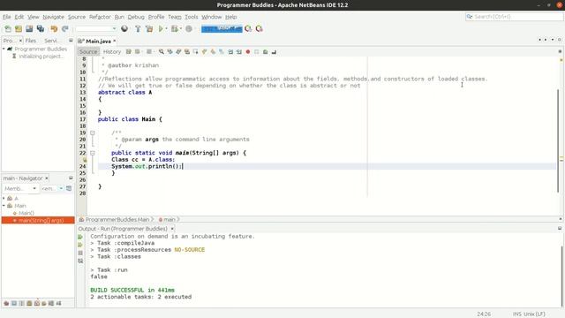The height and width of the screenshot is (318, 565).
Task: Open the Source menu in menu bar
Action: (x=77, y=17)
